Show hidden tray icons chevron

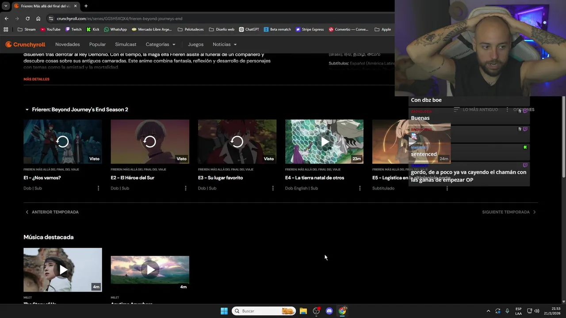pos(488,311)
